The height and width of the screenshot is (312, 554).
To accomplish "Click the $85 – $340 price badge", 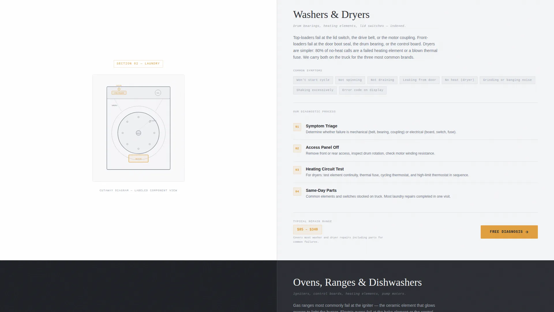I will click(307, 229).
